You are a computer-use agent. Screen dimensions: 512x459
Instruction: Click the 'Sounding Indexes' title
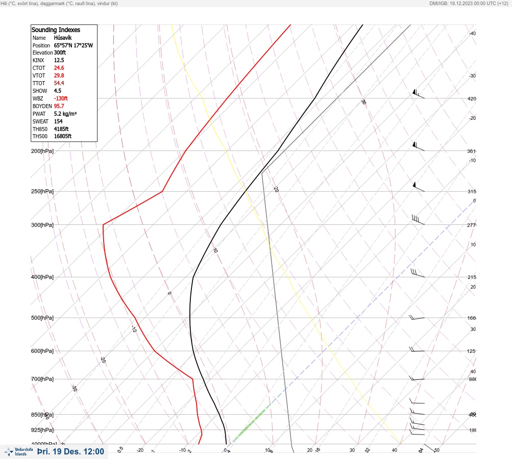56,30
